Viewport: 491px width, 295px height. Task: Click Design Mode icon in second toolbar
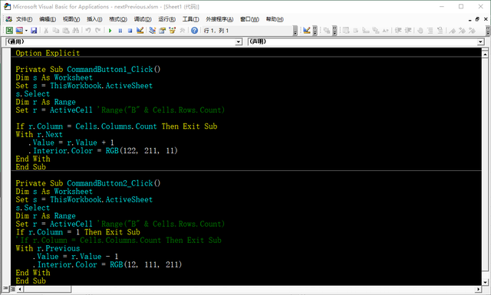point(307,31)
